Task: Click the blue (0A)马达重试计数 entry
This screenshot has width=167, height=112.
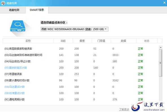Action: tap(14, 87)
